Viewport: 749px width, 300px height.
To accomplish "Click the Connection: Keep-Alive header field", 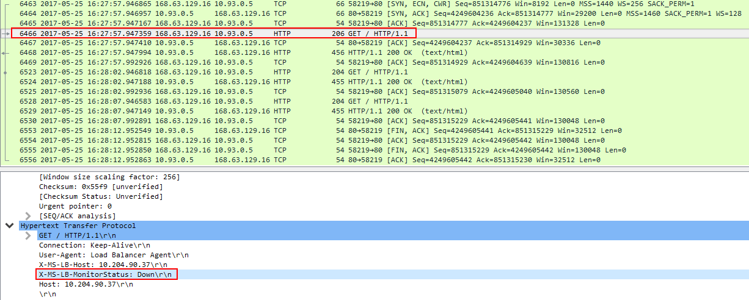I will pos(94,245).
